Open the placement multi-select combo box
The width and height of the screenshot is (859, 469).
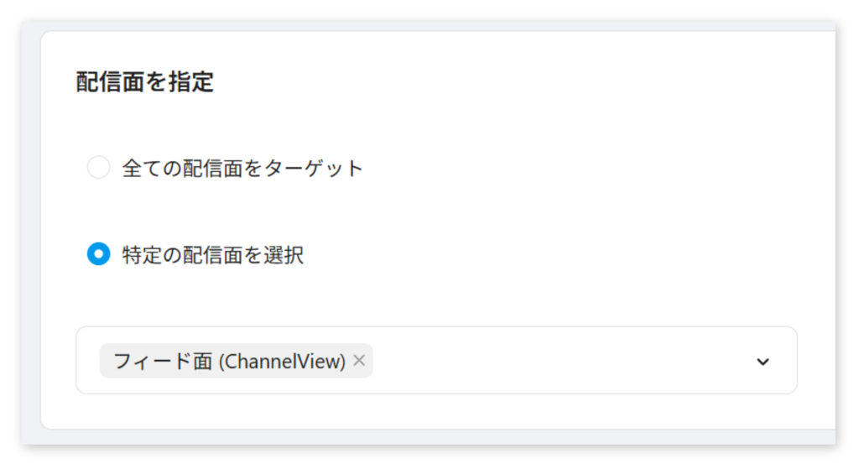(x=436, y=361)
